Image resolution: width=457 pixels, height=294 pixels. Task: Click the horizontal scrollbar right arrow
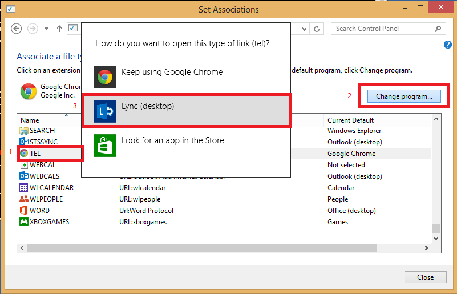point(427,248)
